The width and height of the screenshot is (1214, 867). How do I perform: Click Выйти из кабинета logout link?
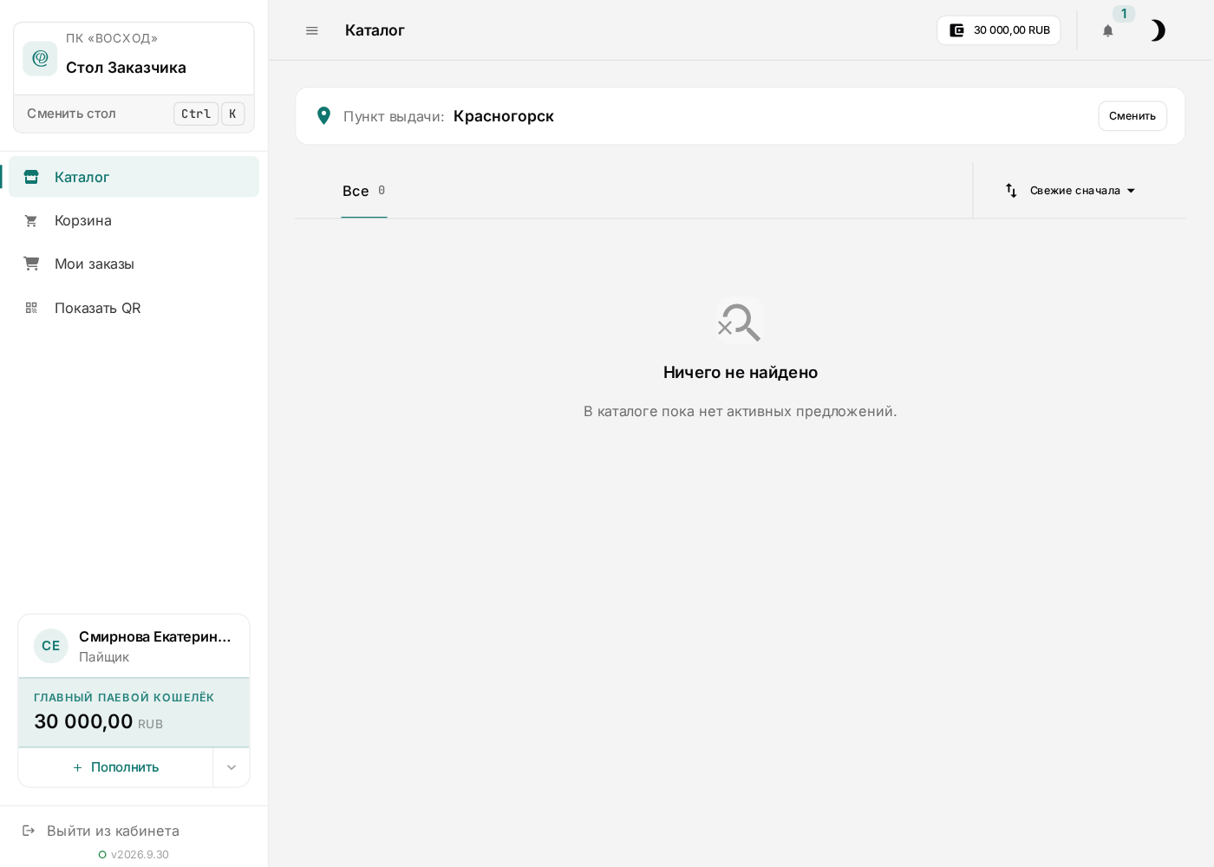click(x=113, y=831)
